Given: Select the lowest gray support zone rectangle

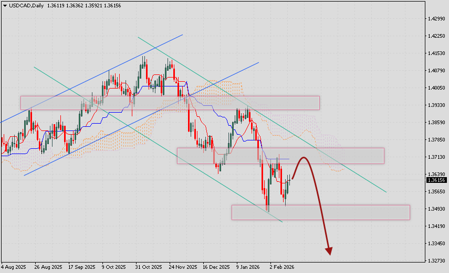Looking at the screenshot, I should click(320, 212).
